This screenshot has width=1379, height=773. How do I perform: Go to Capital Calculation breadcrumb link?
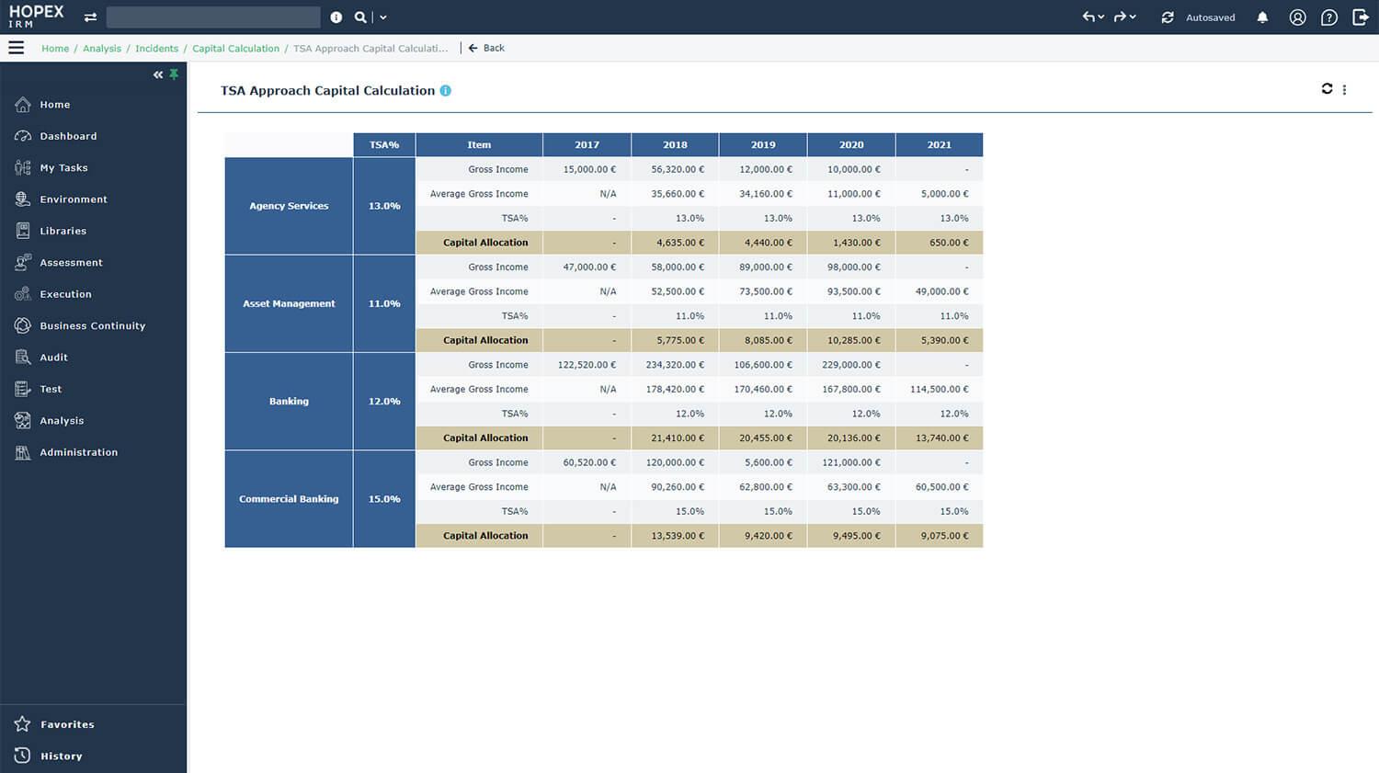(236, 49)
